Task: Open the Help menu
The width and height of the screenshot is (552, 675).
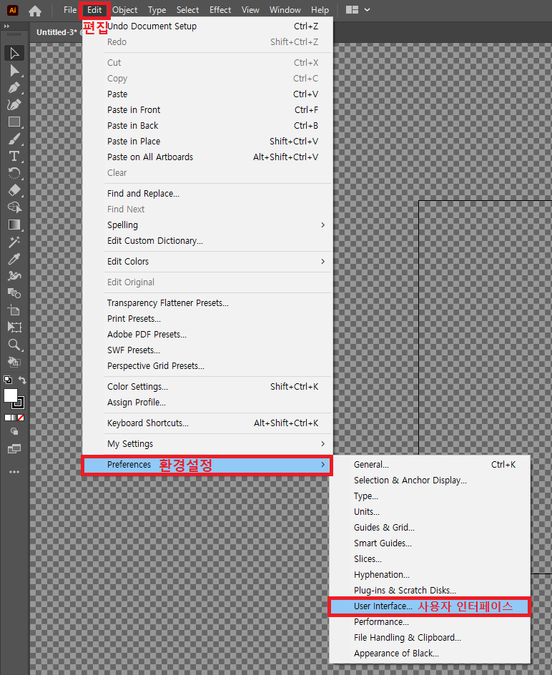Action: [320, 10]
